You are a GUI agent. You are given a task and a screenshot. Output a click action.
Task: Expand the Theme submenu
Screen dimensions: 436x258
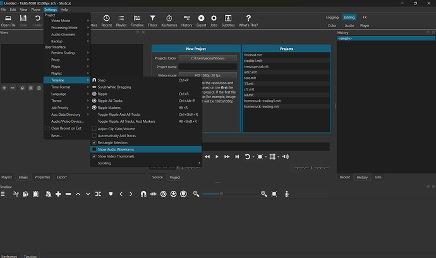pos(67,101)
